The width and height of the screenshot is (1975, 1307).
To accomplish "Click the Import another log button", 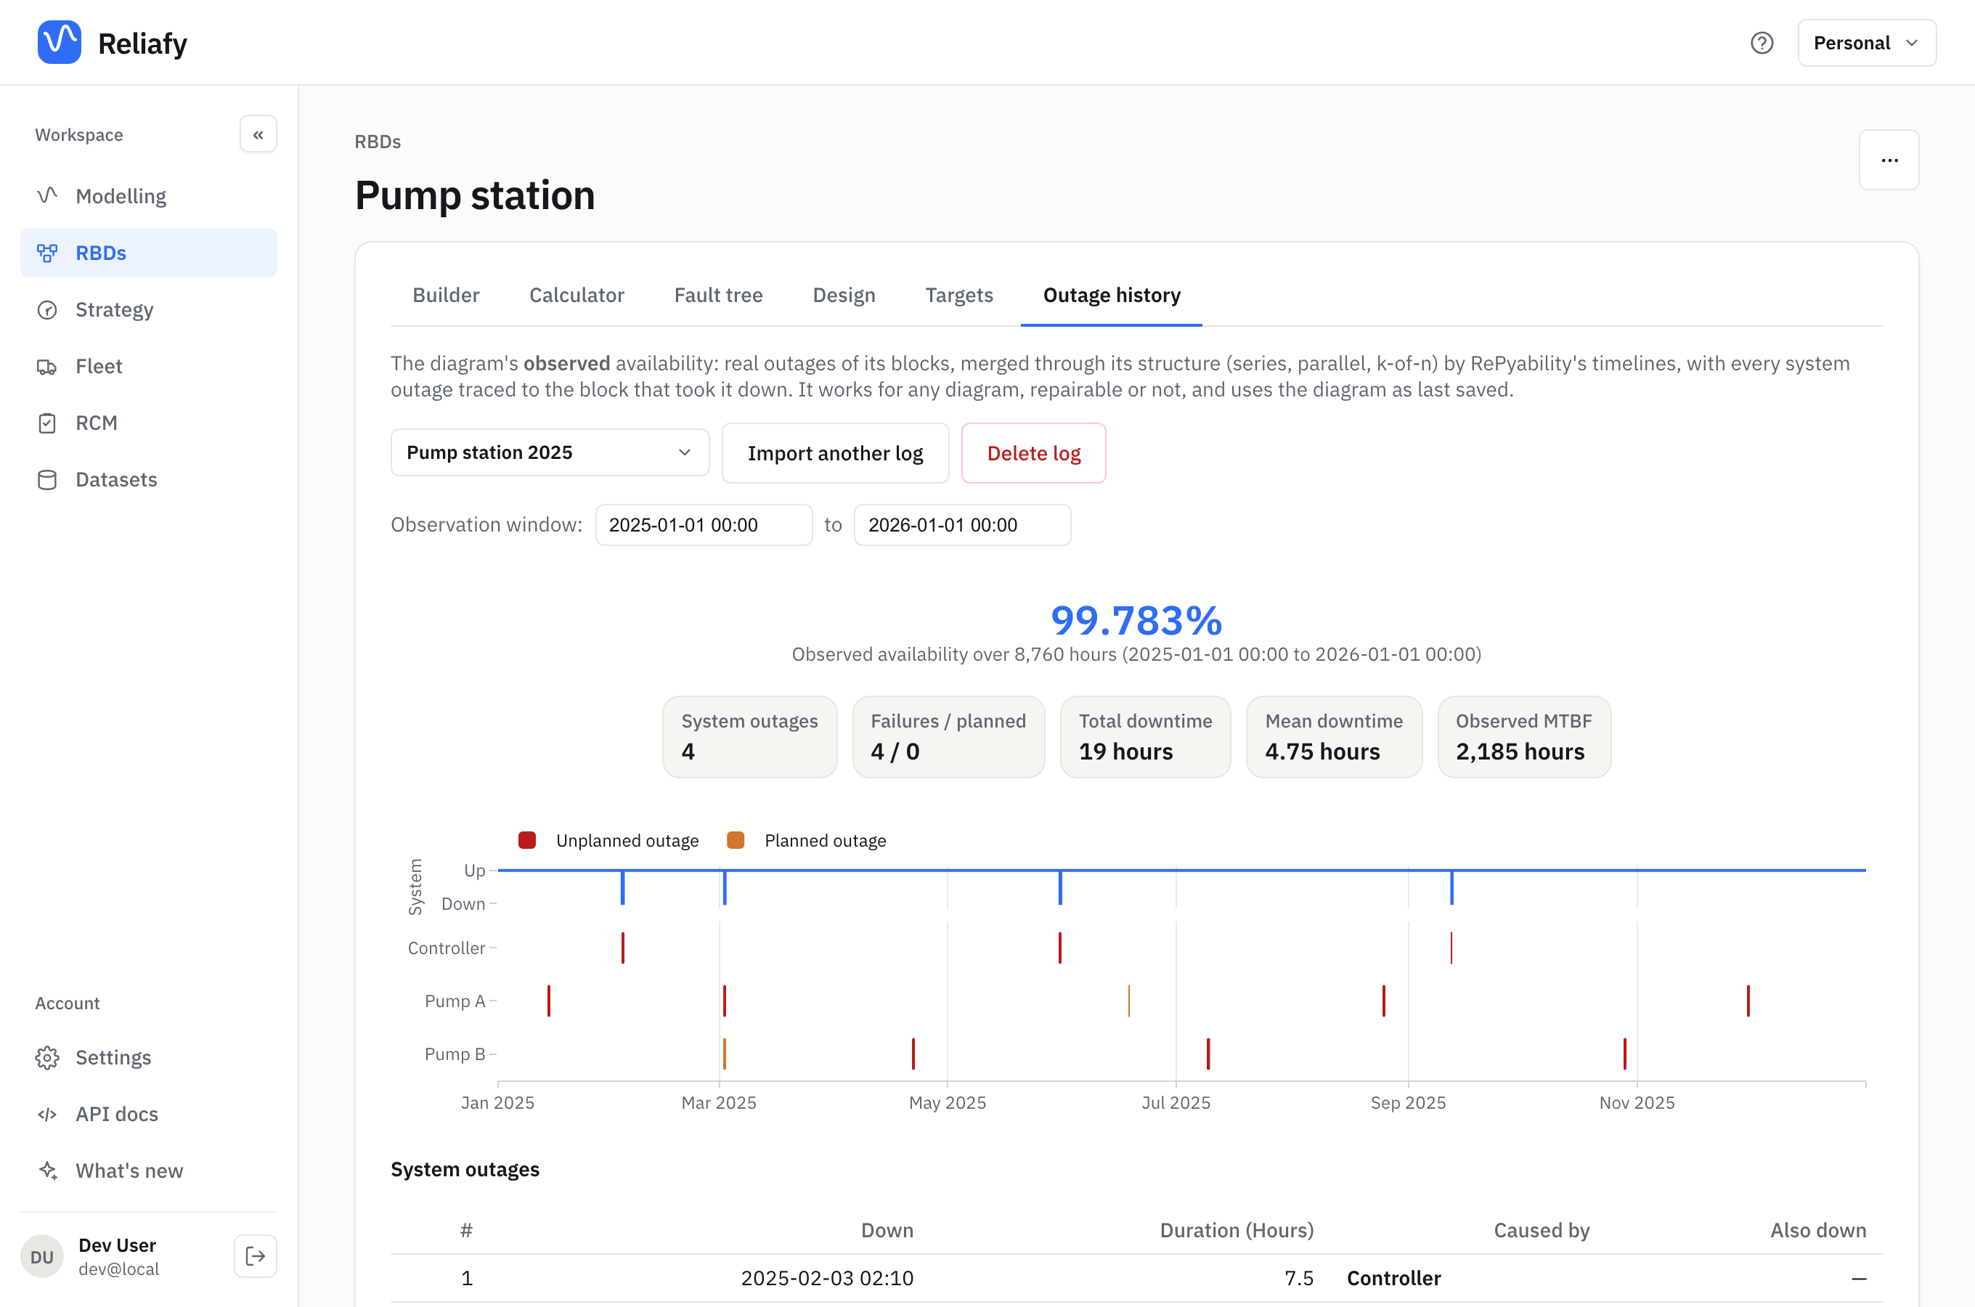I will 835,452.
